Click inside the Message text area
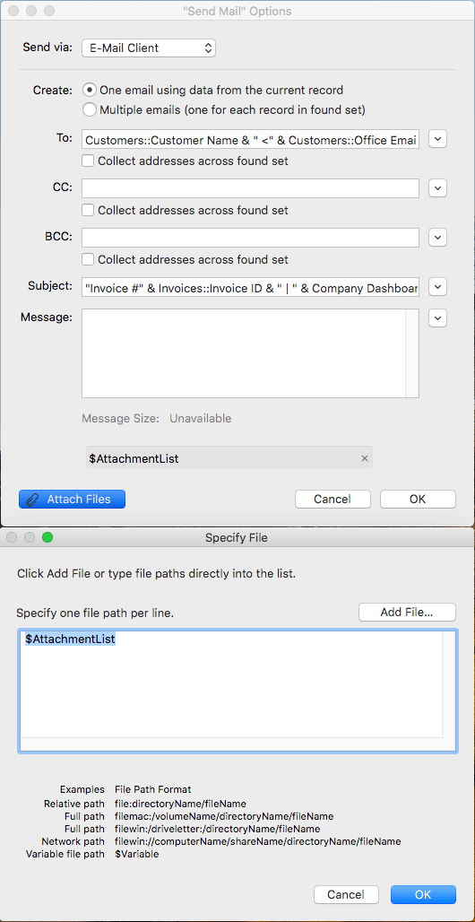This screenshot has height=922, width=475. coord(244,354)
